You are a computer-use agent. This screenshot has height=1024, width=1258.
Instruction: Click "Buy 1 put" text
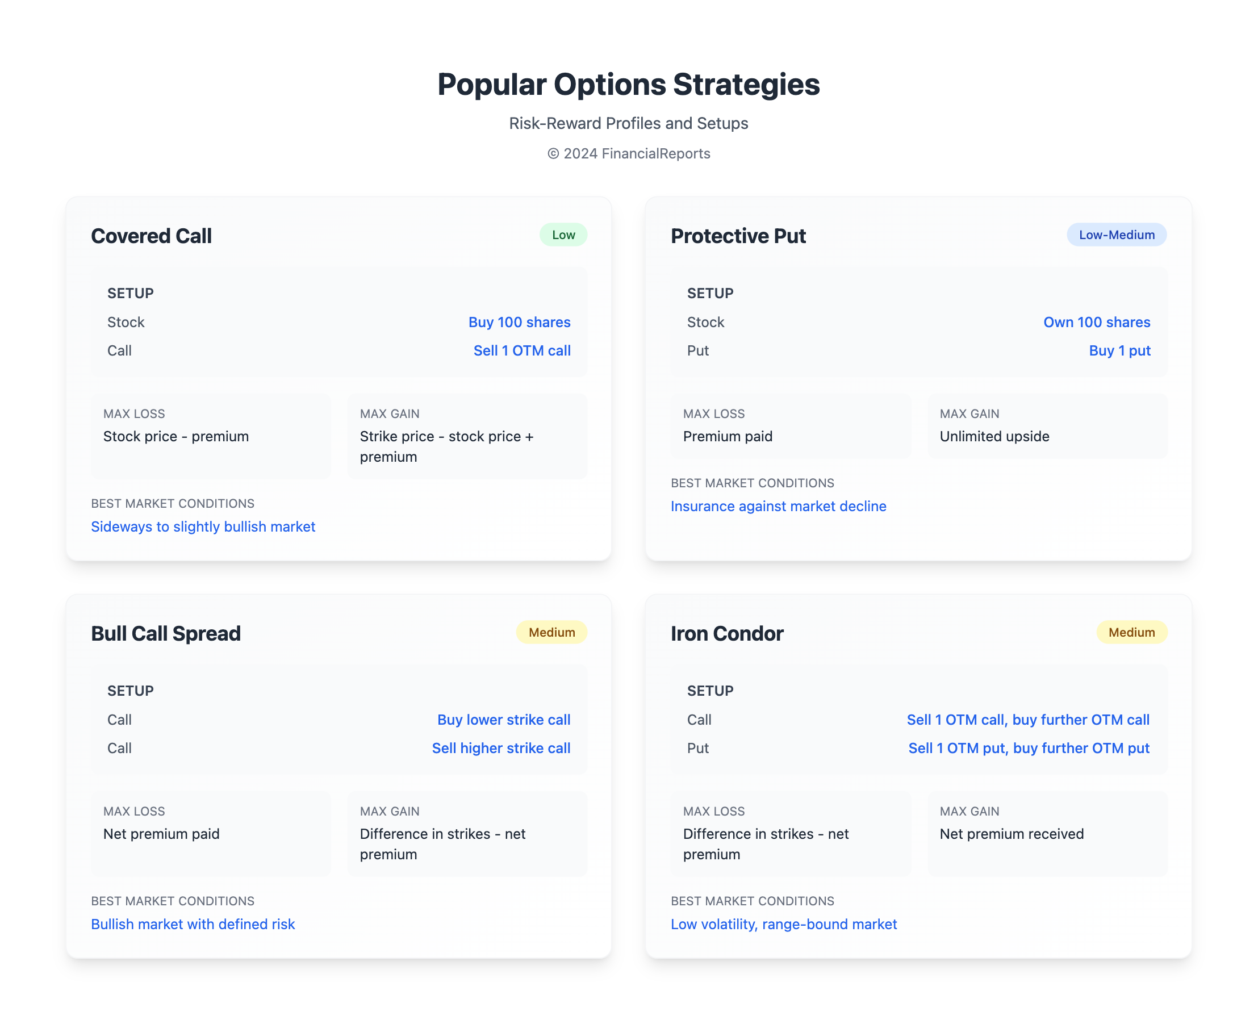(1119, 350)
